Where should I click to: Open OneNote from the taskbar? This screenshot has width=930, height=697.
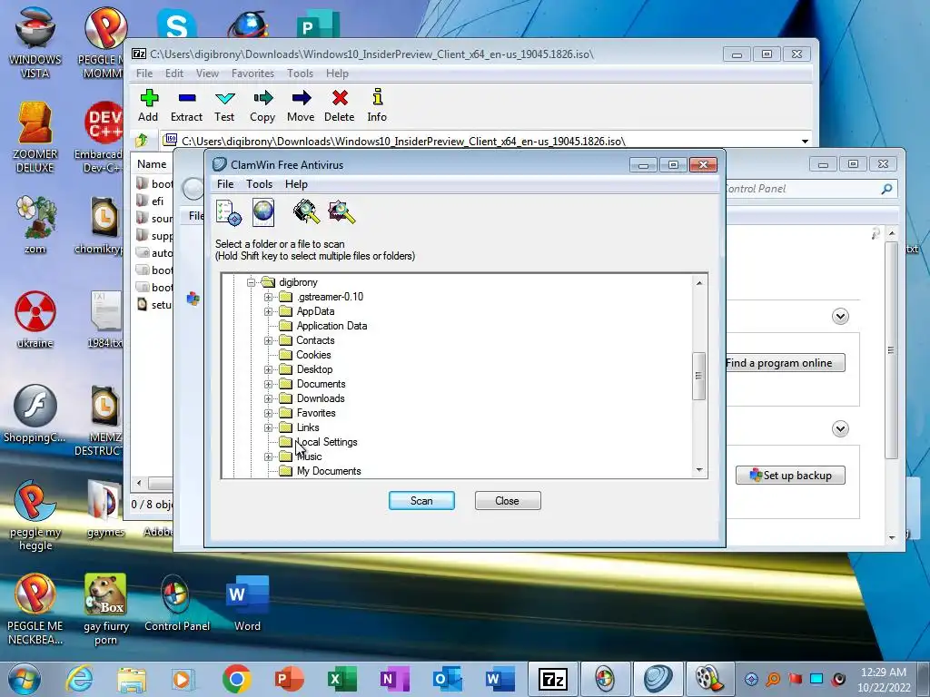click(394, 679)
